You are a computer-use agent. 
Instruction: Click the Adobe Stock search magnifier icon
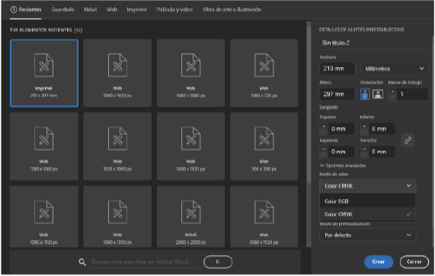82,262
